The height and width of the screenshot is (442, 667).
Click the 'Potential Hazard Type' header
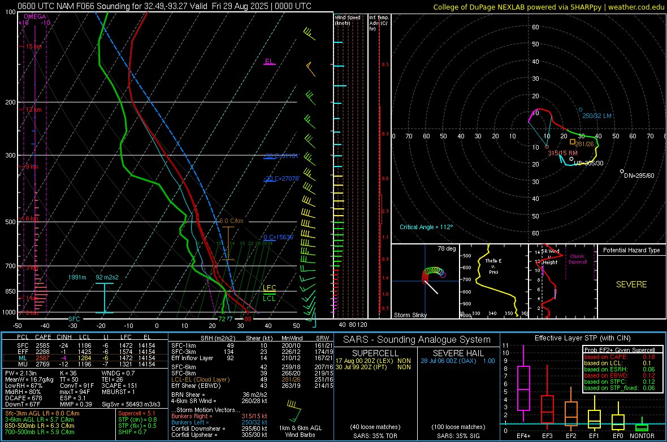[x=631, y=250]
